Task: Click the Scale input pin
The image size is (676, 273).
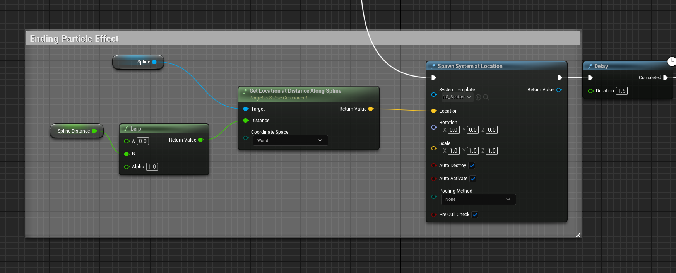Action: pyautogui.click(x=434, y=148)
